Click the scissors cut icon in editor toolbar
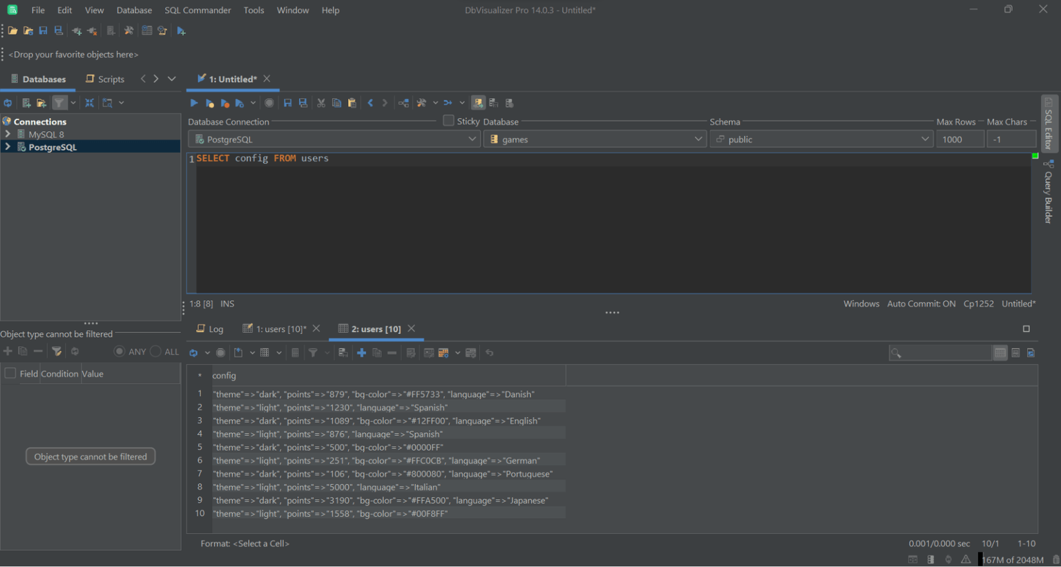The image size is (1061, 567). point(321,103)
